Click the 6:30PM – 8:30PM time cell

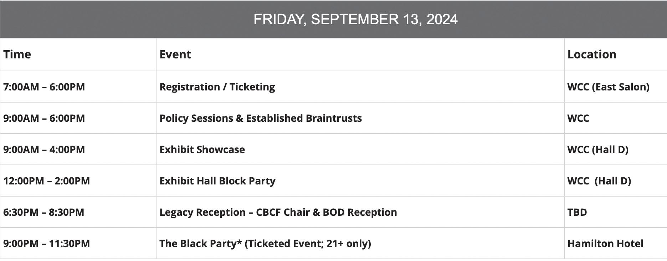click(43, 212)
